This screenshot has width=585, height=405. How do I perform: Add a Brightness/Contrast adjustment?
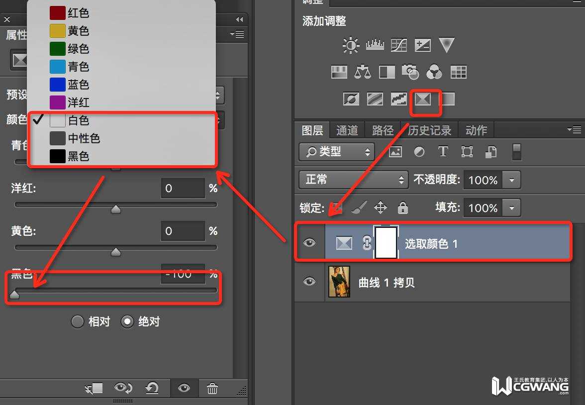pos(351,45)
